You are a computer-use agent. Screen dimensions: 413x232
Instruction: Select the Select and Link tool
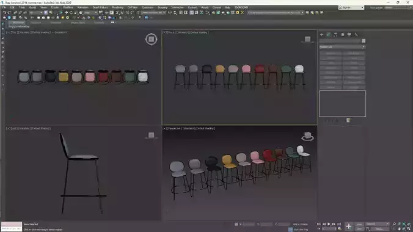pyautogui.click(x=15, y=12)
